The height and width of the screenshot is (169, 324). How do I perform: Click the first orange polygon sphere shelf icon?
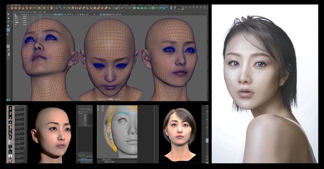pyautogui.click(x=12, y=8)
